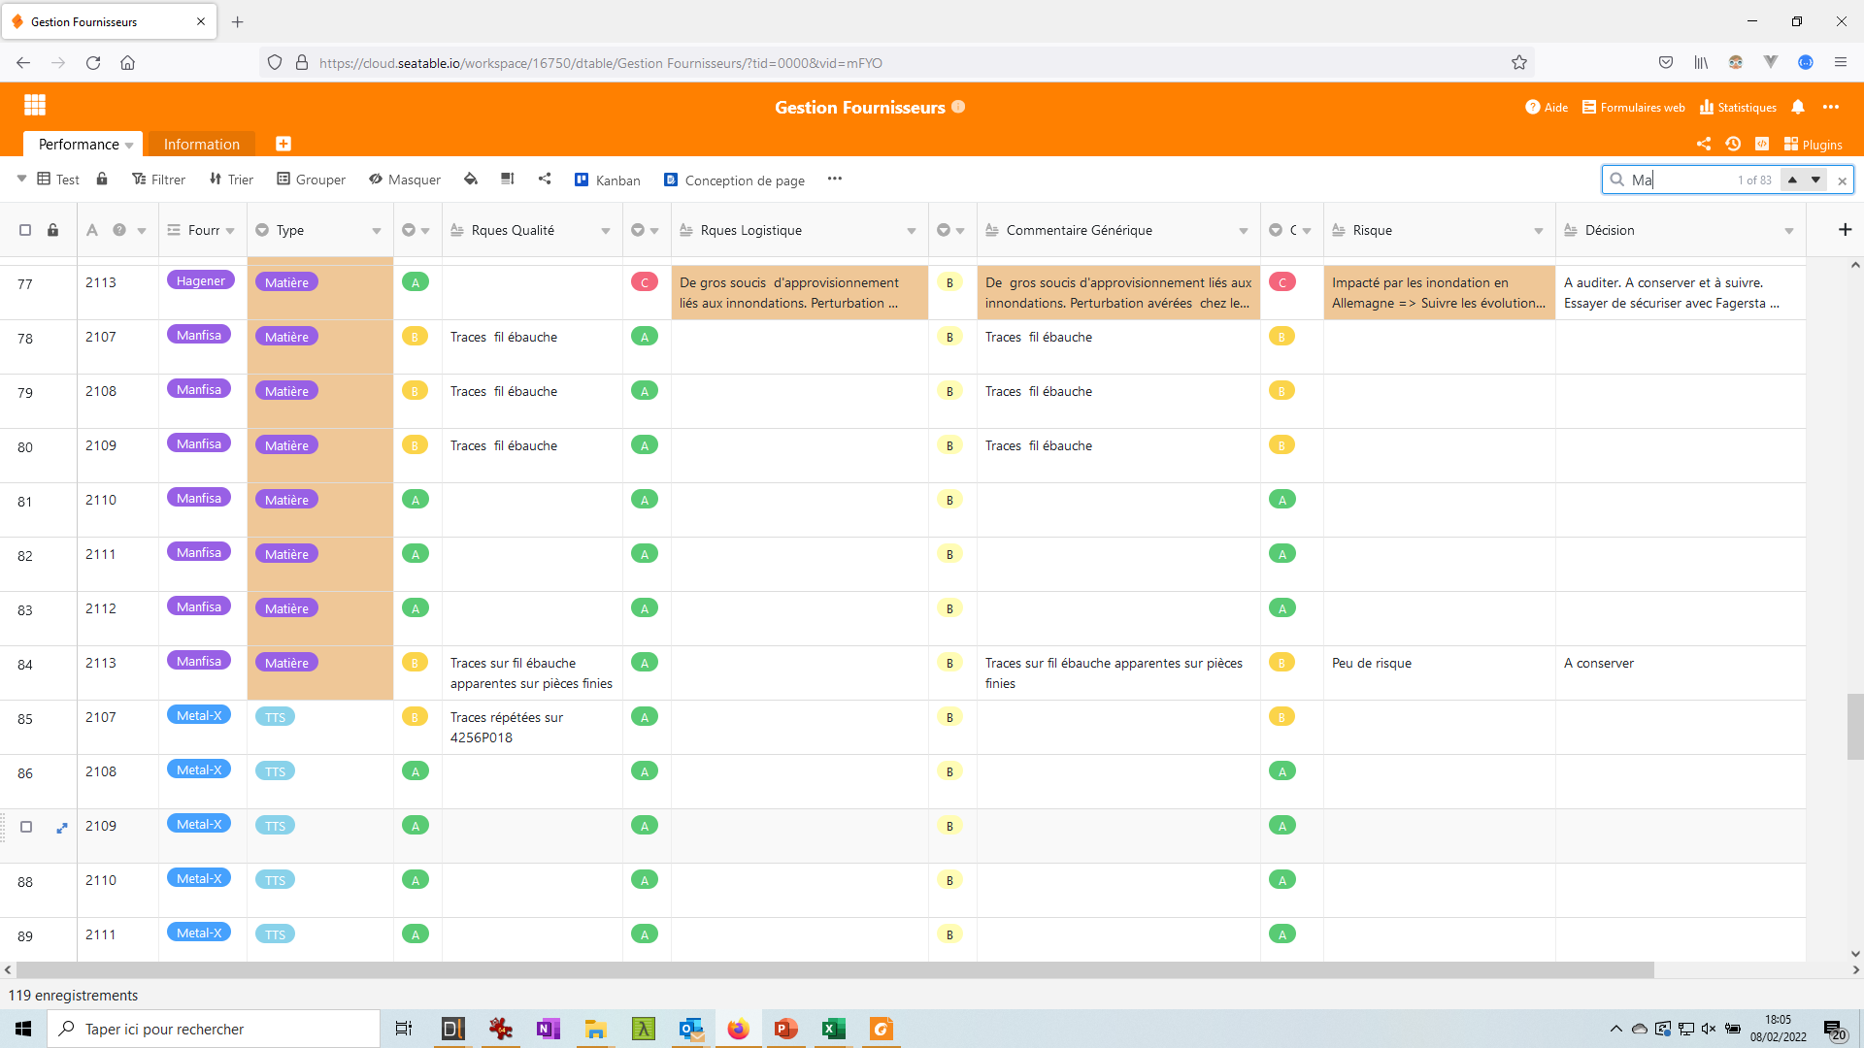Open the version history icon
Image resolution: width=1864 pixels, height=1048 pixels.
pos(1733,144)
